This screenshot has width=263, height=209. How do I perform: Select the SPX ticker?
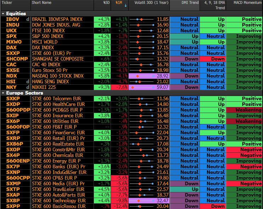coord(11,36)
